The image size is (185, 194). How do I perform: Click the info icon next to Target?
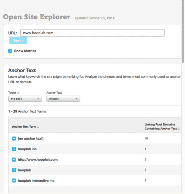click(x=18, y=93)
